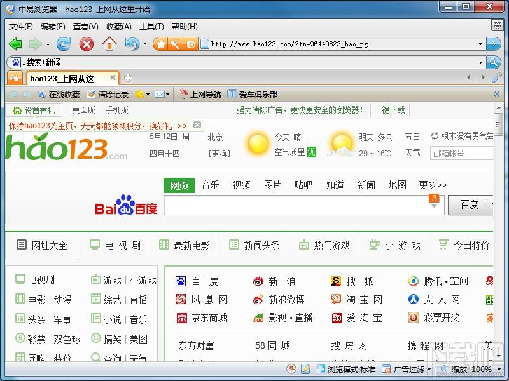Open the 工具(T) menu
This screenshot has width=509, height=381.
(x=151, y=27)
